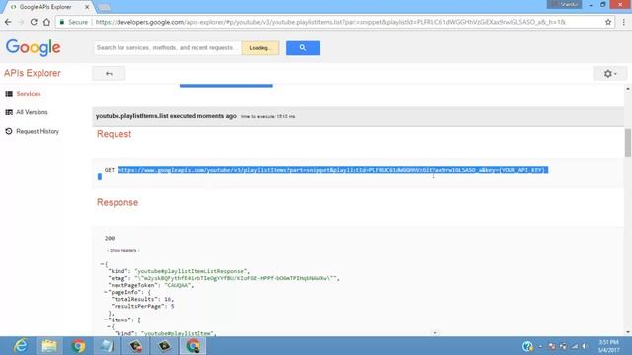The height and width of the screenshot is (355, 632).
Task: Click the 200 response status code
Action: tap(110, 238)
